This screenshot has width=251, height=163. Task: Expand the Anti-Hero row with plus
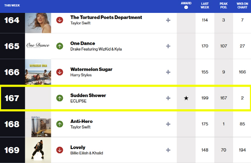pos(168,124)
